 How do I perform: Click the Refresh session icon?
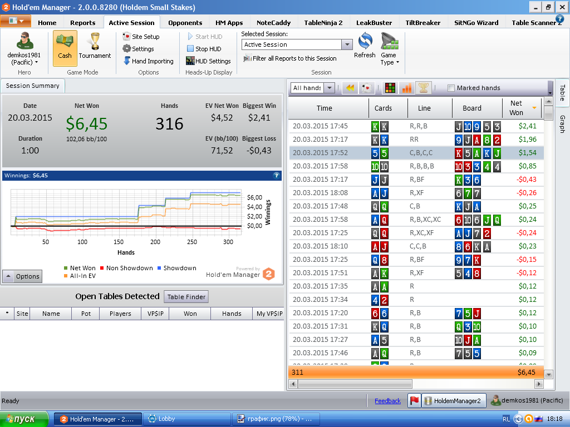(365, 45)
